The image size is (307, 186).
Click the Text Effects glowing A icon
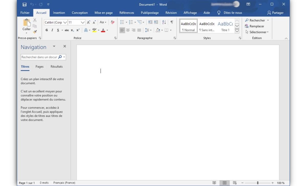86,30
